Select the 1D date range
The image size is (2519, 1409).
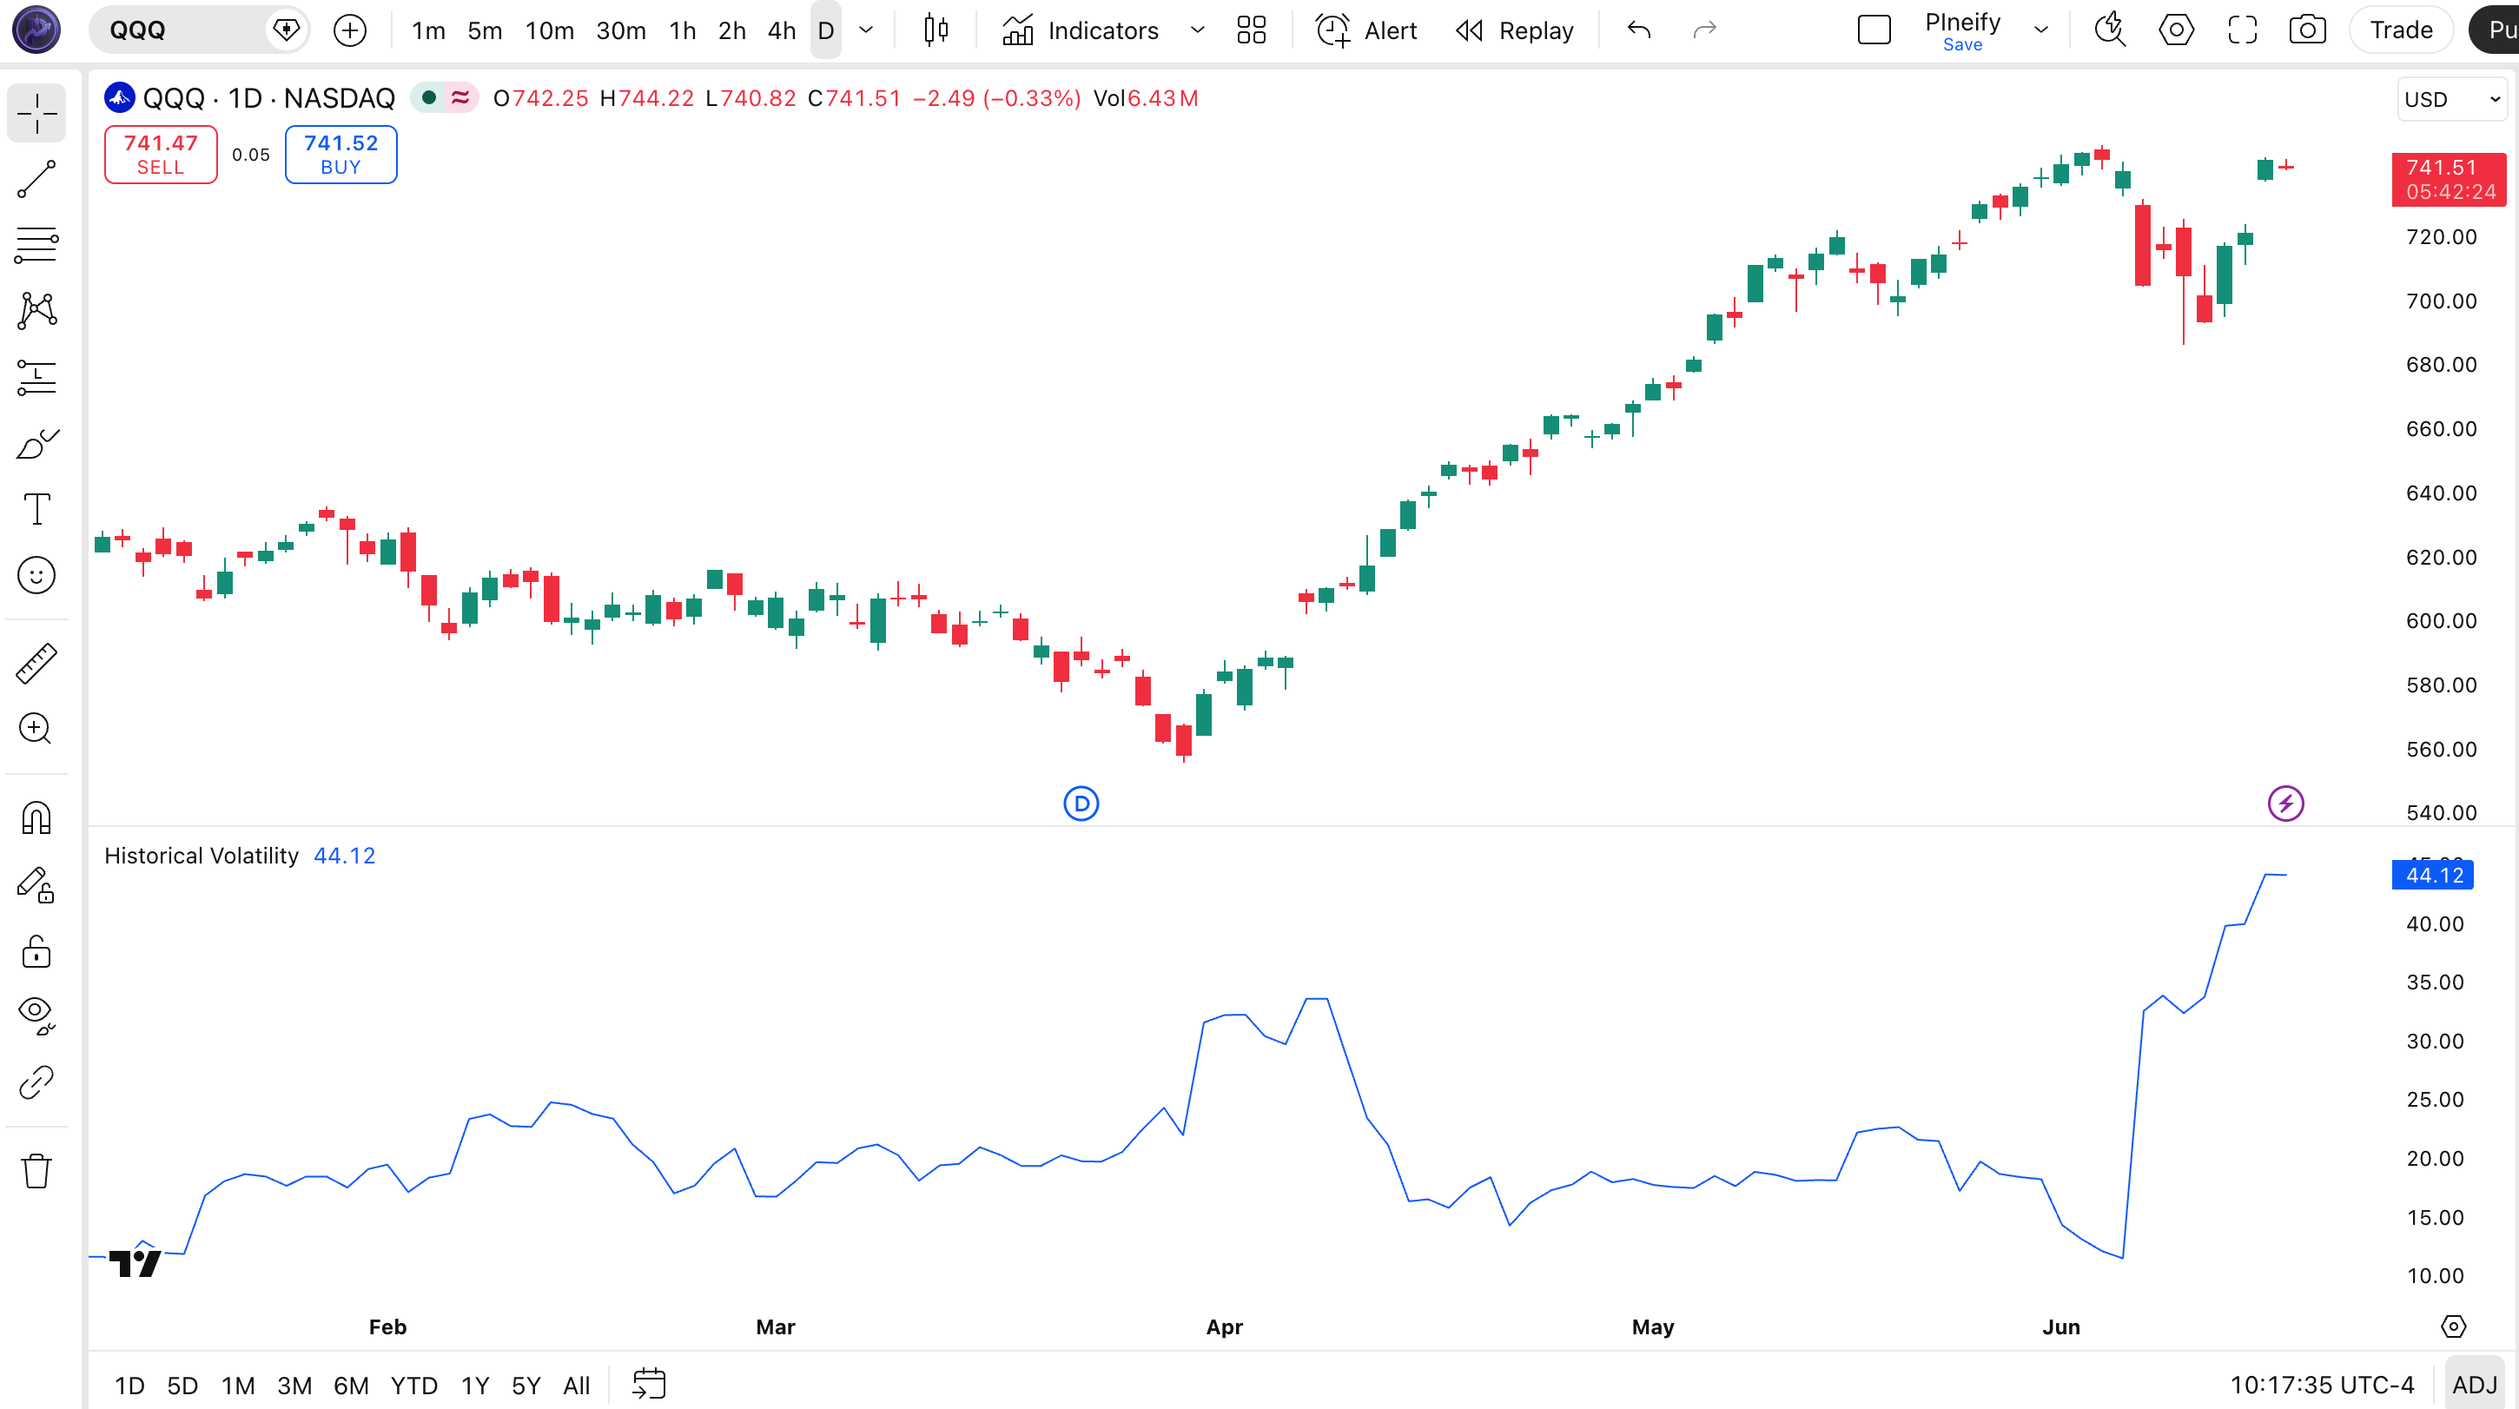click(129, 1386)
